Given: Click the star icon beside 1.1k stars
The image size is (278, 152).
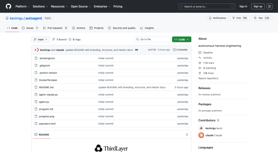Looking at the screenshot, I should coord(200,63).
